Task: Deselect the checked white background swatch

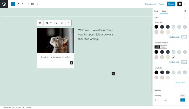Action: tap(173, 57)
